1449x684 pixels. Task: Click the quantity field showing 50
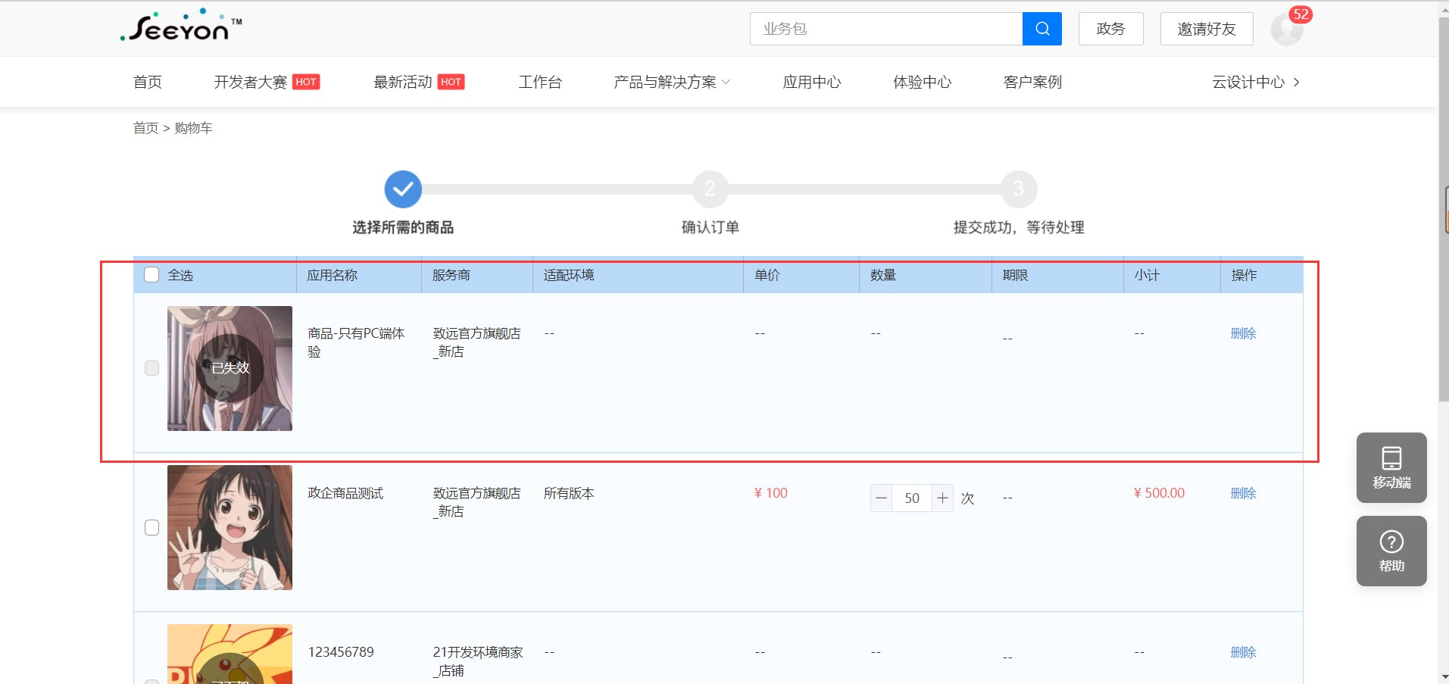click(912, 498)
